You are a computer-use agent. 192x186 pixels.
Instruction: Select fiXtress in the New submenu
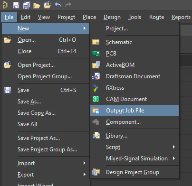coord(134,88)
